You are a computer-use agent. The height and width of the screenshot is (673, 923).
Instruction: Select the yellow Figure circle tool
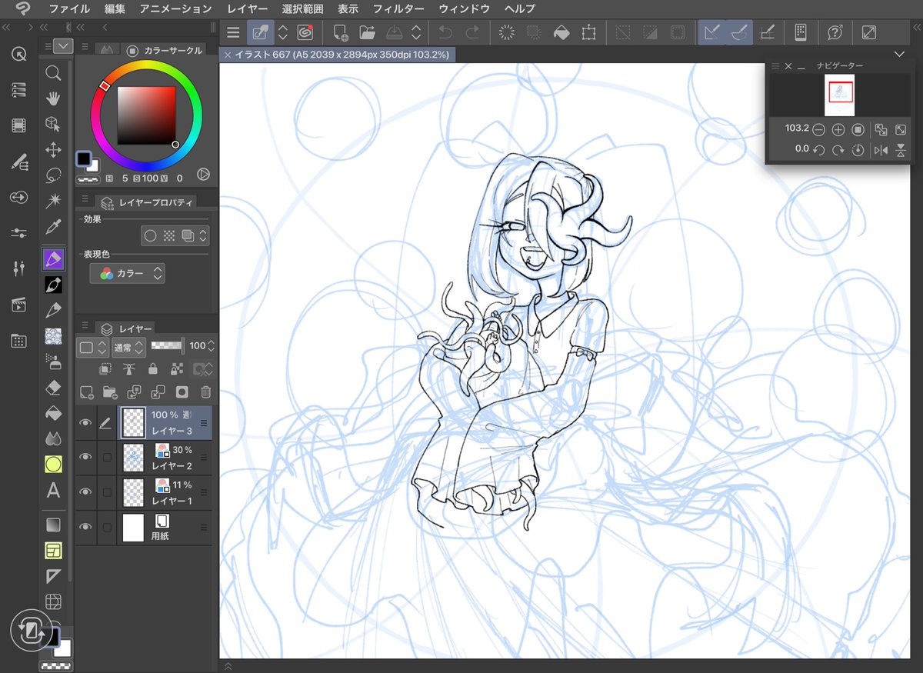[x=53, y=464]
